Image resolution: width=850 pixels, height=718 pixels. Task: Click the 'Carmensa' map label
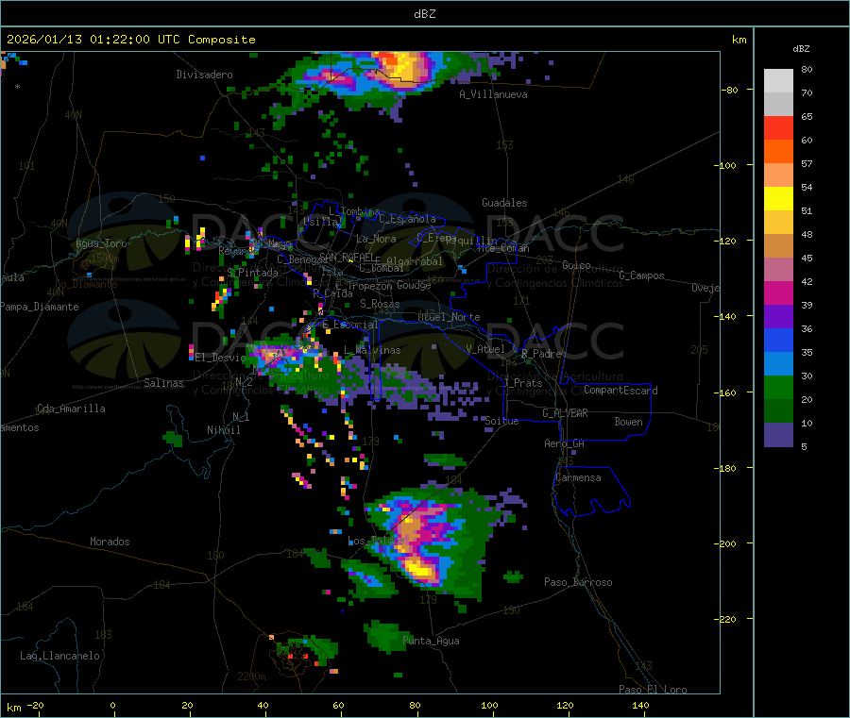pos(578,477)
